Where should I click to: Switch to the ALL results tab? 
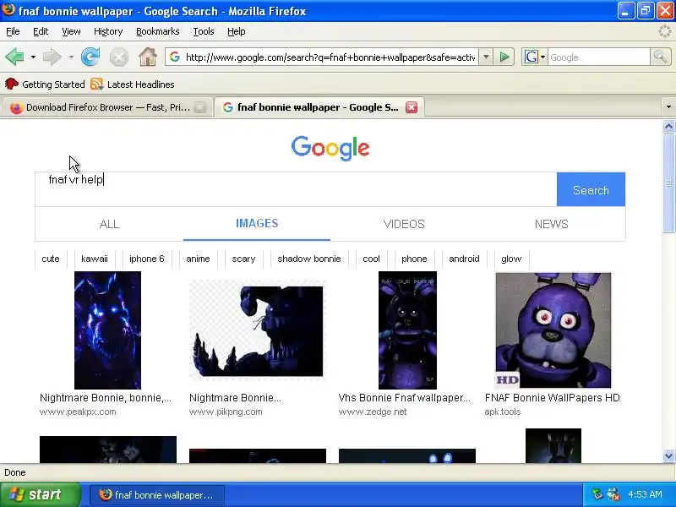110,224
